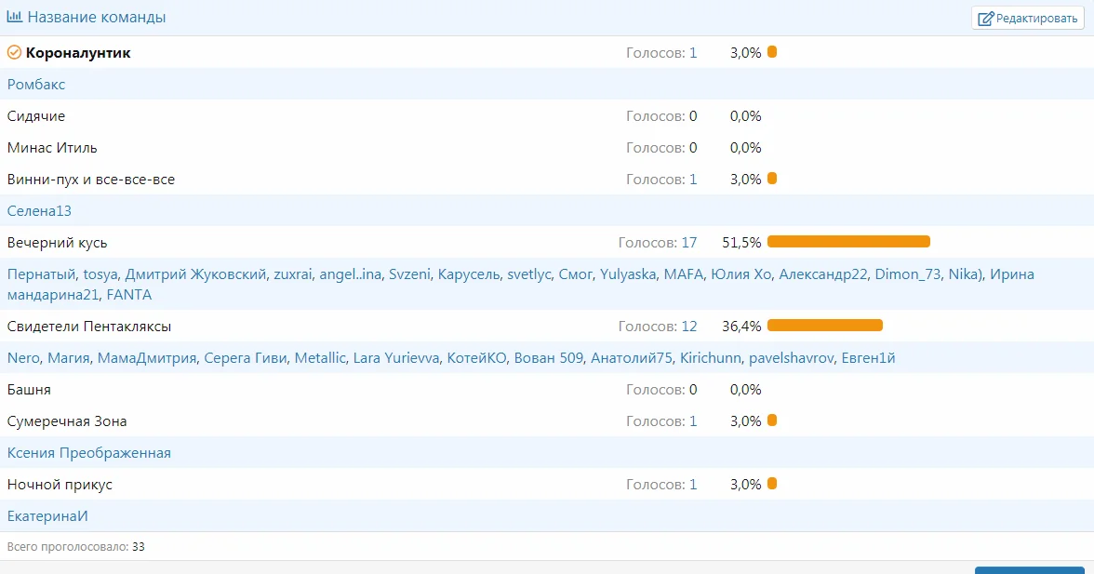Open the Название команды poll title
This screenshot has height=574, width=1094.
click(x=97, y=17)
